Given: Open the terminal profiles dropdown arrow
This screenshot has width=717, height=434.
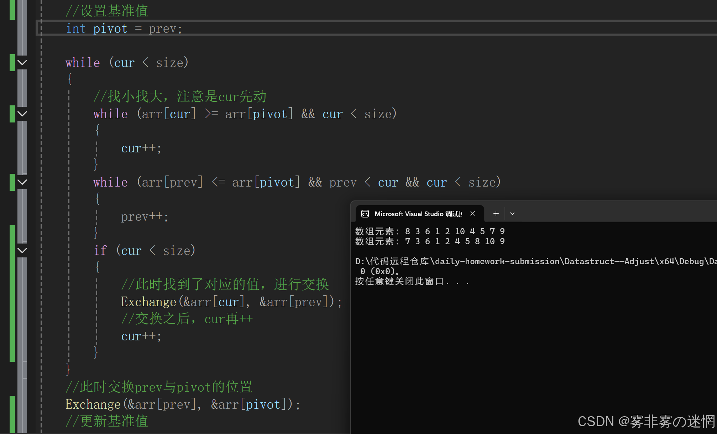Looking at the screenshot, I should pos(512,214).
